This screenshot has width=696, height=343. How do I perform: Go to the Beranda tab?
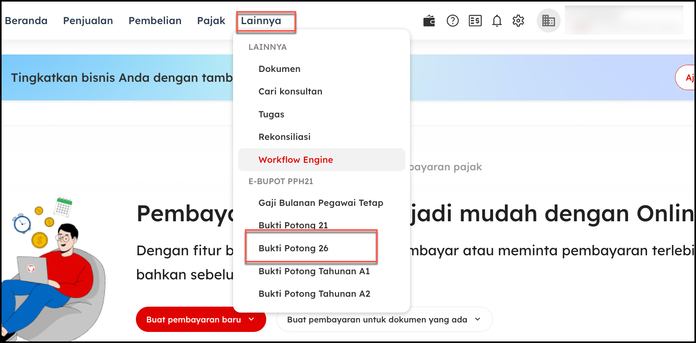[x=26, y=21]
